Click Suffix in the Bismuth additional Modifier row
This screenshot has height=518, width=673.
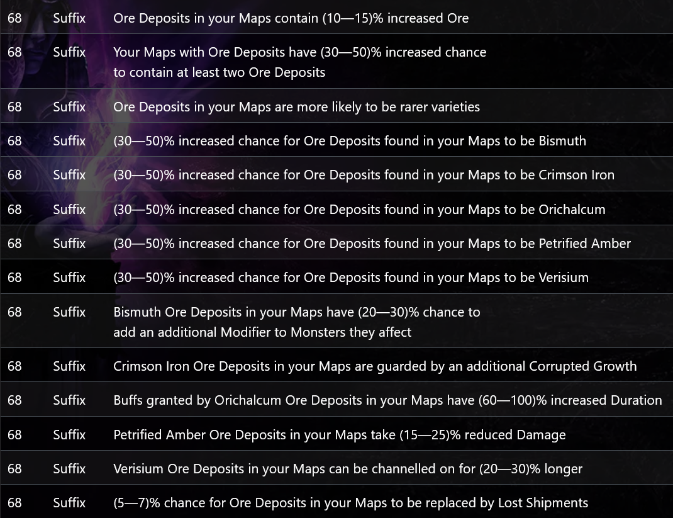point(70,312)
